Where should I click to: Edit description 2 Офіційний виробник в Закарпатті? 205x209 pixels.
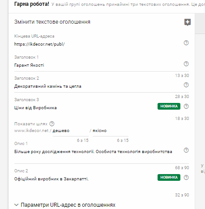coord(85,179)
